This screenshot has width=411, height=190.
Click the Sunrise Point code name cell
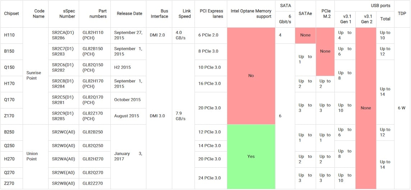(34, 75)
